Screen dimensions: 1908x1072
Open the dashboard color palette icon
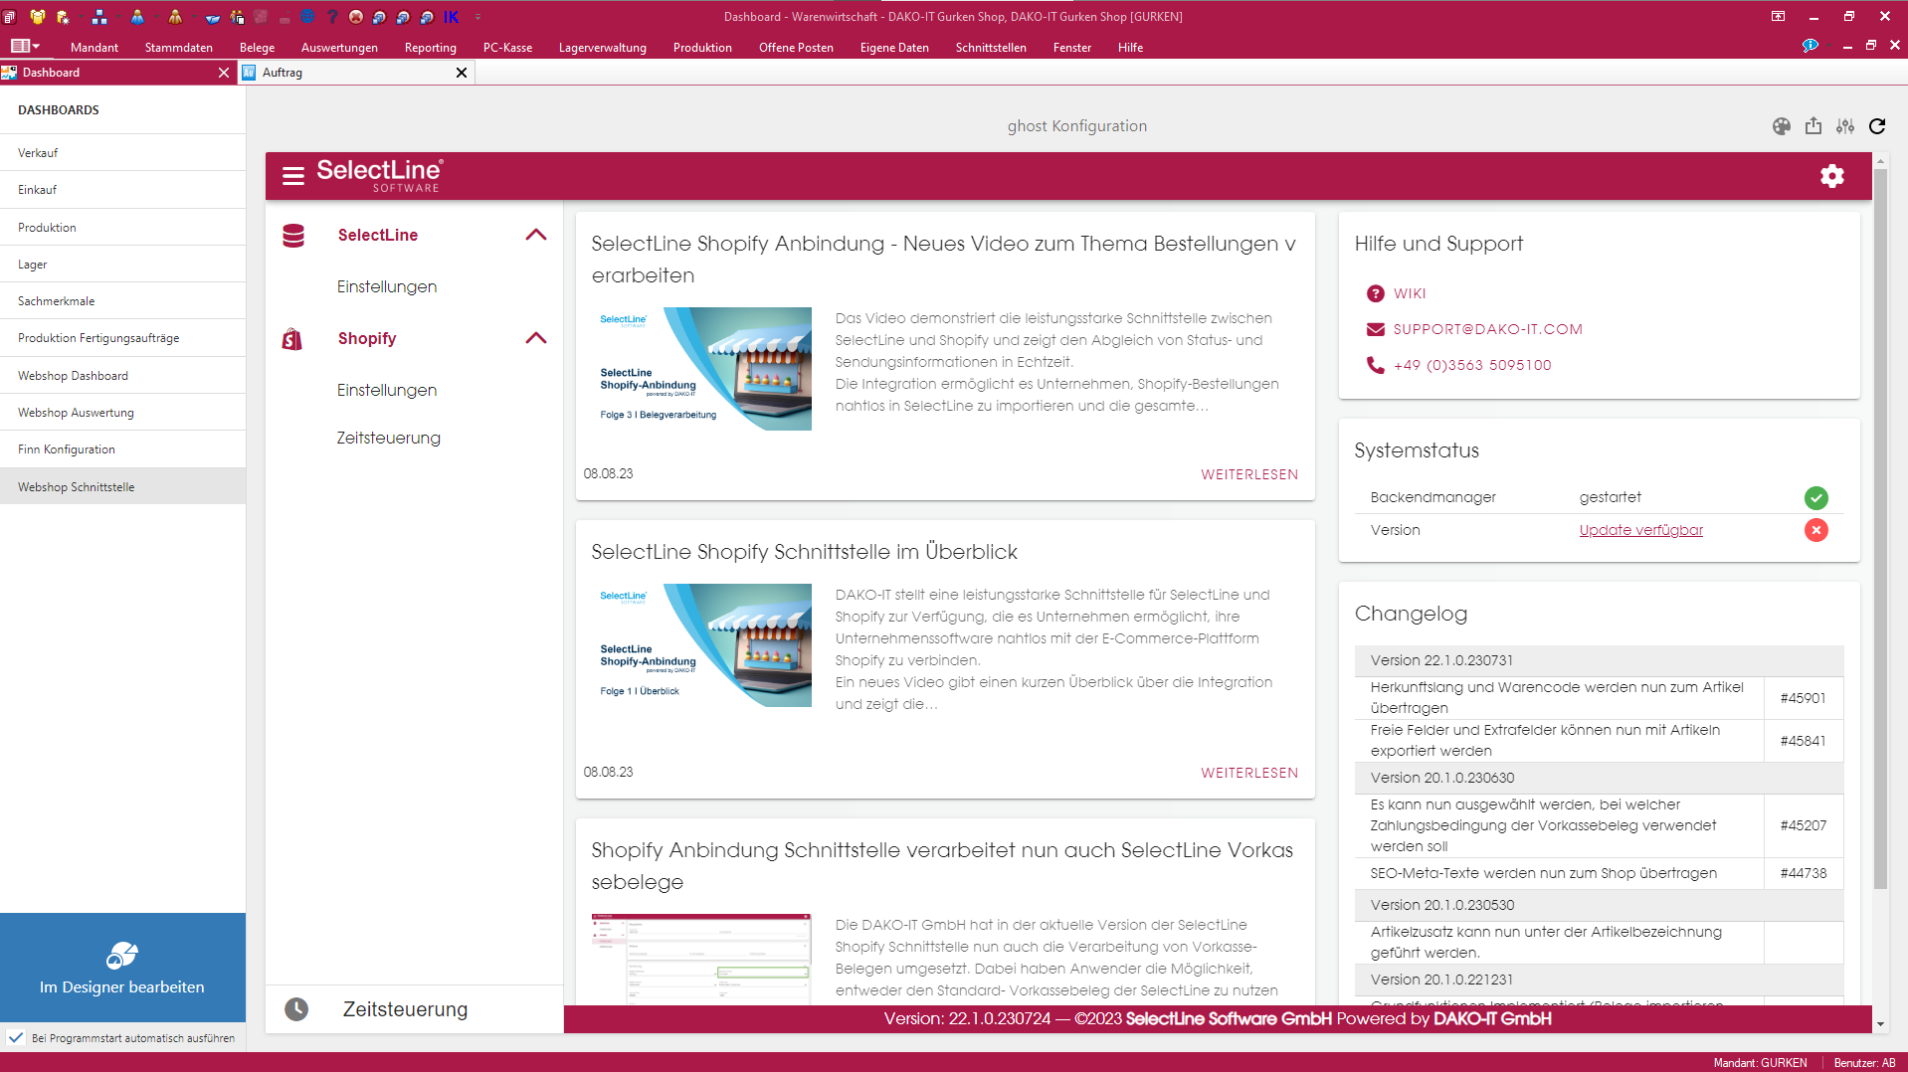pos(1782,126)
